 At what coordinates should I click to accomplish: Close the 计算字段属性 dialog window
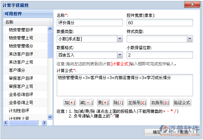[197, 4]
